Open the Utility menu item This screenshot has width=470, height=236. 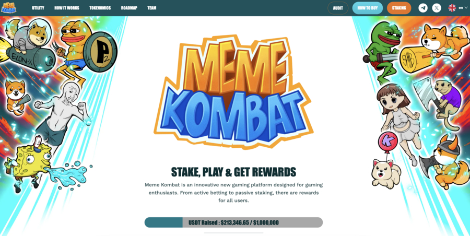tap(38, 8)
